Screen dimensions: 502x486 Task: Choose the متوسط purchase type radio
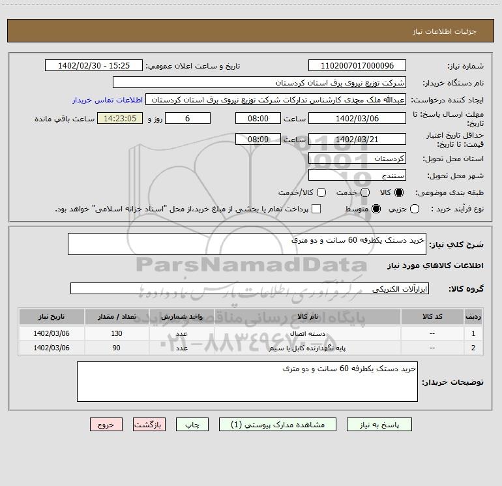(x=376, y=209)
